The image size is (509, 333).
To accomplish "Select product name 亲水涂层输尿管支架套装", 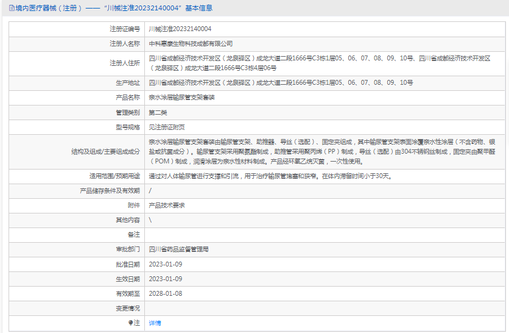I will 181,98.
